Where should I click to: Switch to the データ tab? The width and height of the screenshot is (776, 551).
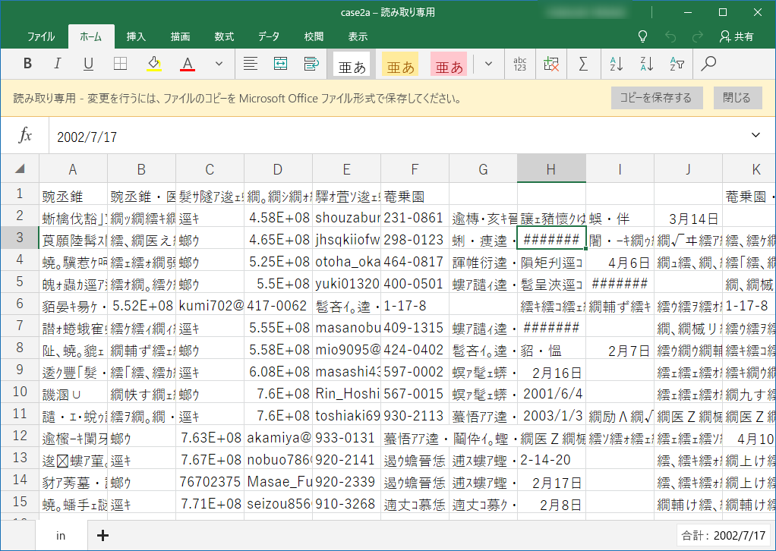click(269, 36)
